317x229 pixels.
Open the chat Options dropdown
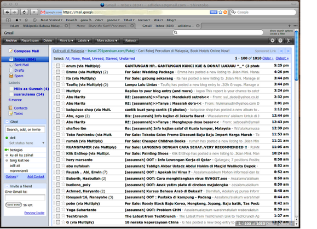[x=11, y=176]
